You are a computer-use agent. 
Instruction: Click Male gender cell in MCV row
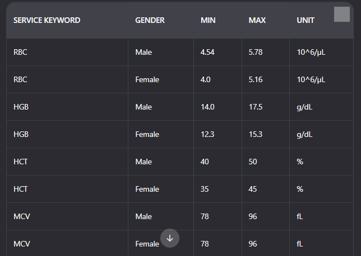[x=144, y=216]
